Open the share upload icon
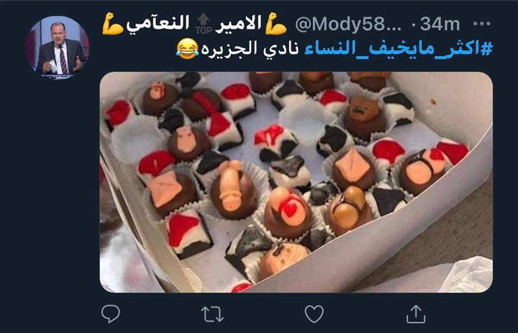Viewport: 518px width, 333px height. coord(416,314)
